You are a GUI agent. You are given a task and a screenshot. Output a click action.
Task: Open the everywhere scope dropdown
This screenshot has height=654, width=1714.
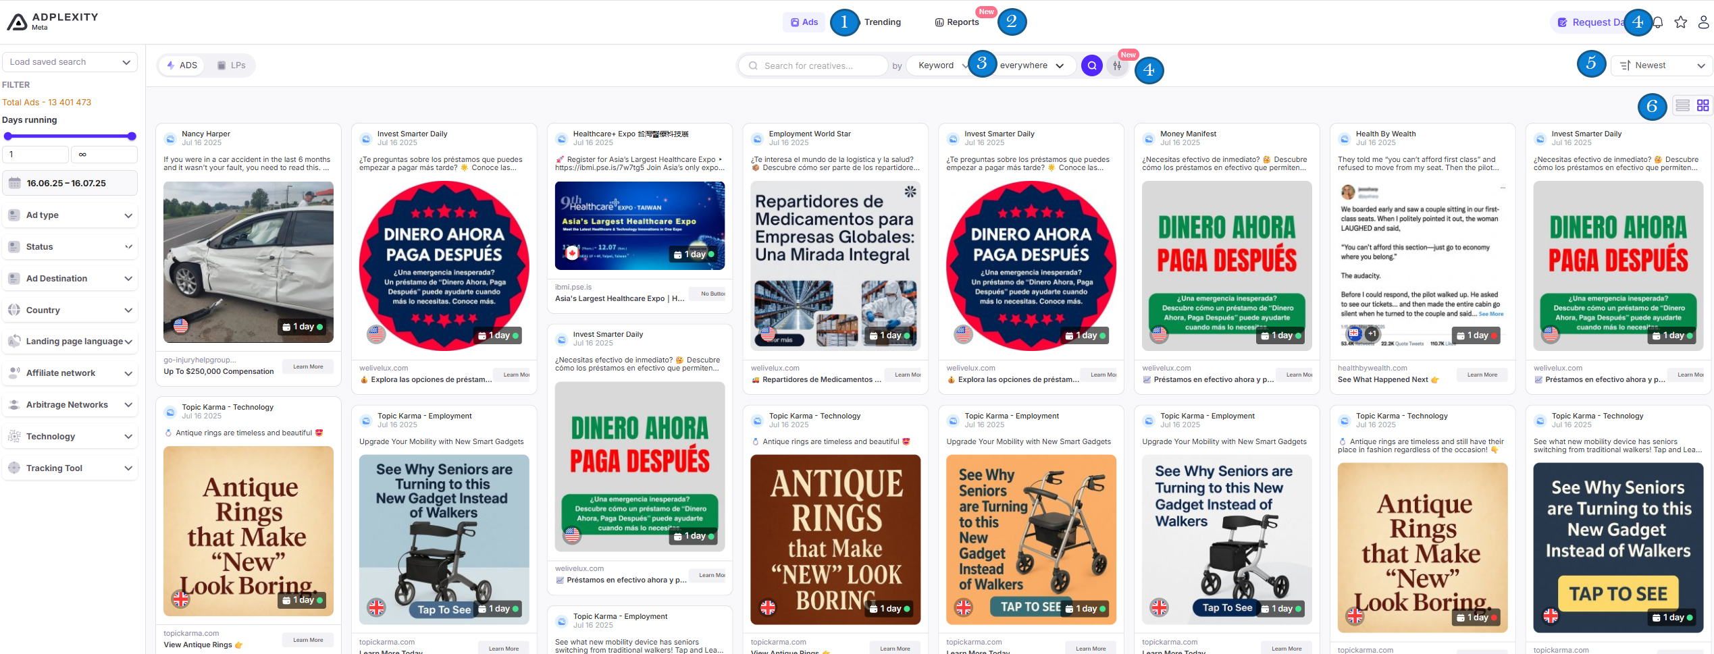tap(1032, 65)
